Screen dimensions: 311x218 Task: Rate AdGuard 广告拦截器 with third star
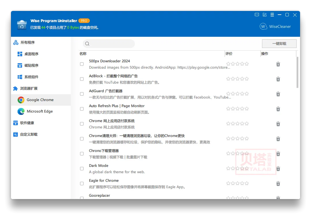[237, 94]
